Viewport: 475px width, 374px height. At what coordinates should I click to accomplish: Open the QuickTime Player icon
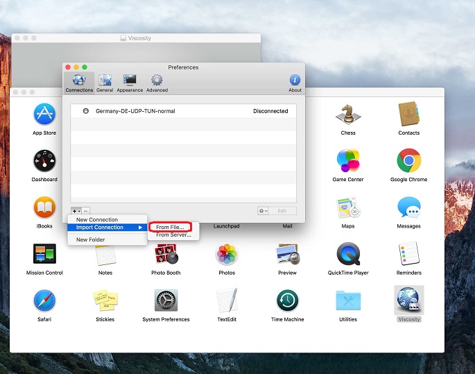click(347, 255)
